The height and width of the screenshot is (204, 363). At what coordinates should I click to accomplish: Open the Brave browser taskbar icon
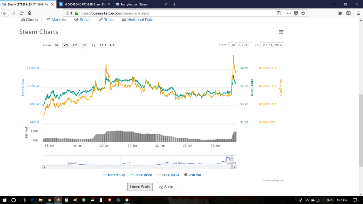pos(109,200)
